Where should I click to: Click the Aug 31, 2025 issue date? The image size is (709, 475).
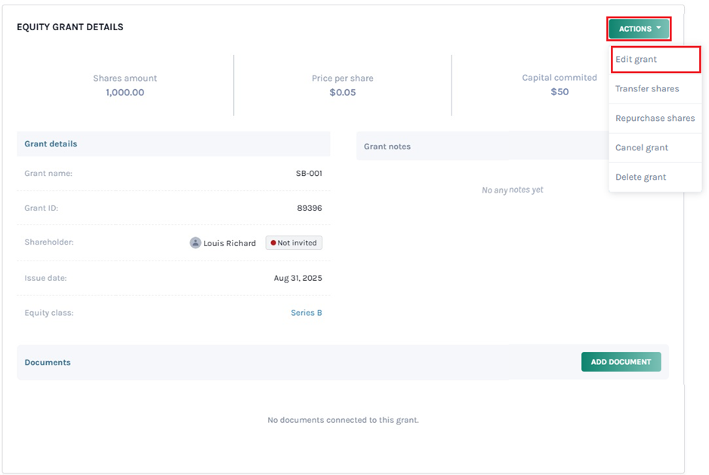[297, 278]
